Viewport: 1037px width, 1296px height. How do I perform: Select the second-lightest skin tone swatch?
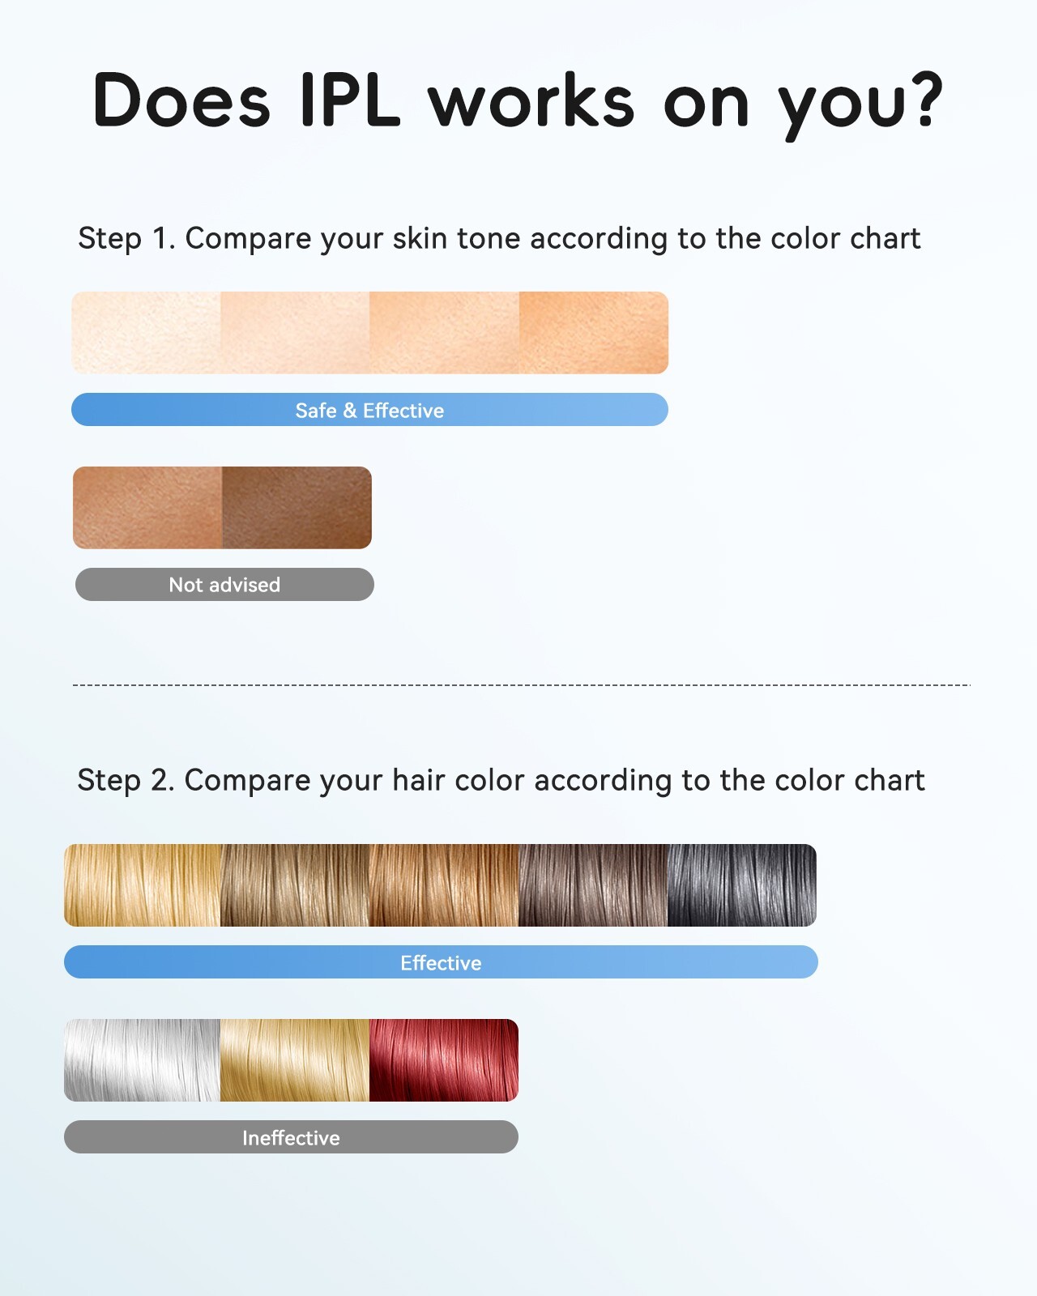coord(295,333)
